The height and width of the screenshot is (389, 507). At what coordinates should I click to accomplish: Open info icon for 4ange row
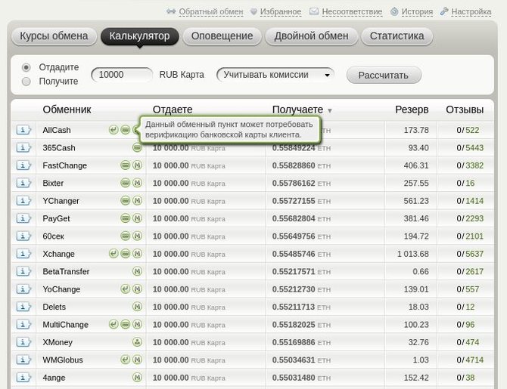[x=23, y=378]
